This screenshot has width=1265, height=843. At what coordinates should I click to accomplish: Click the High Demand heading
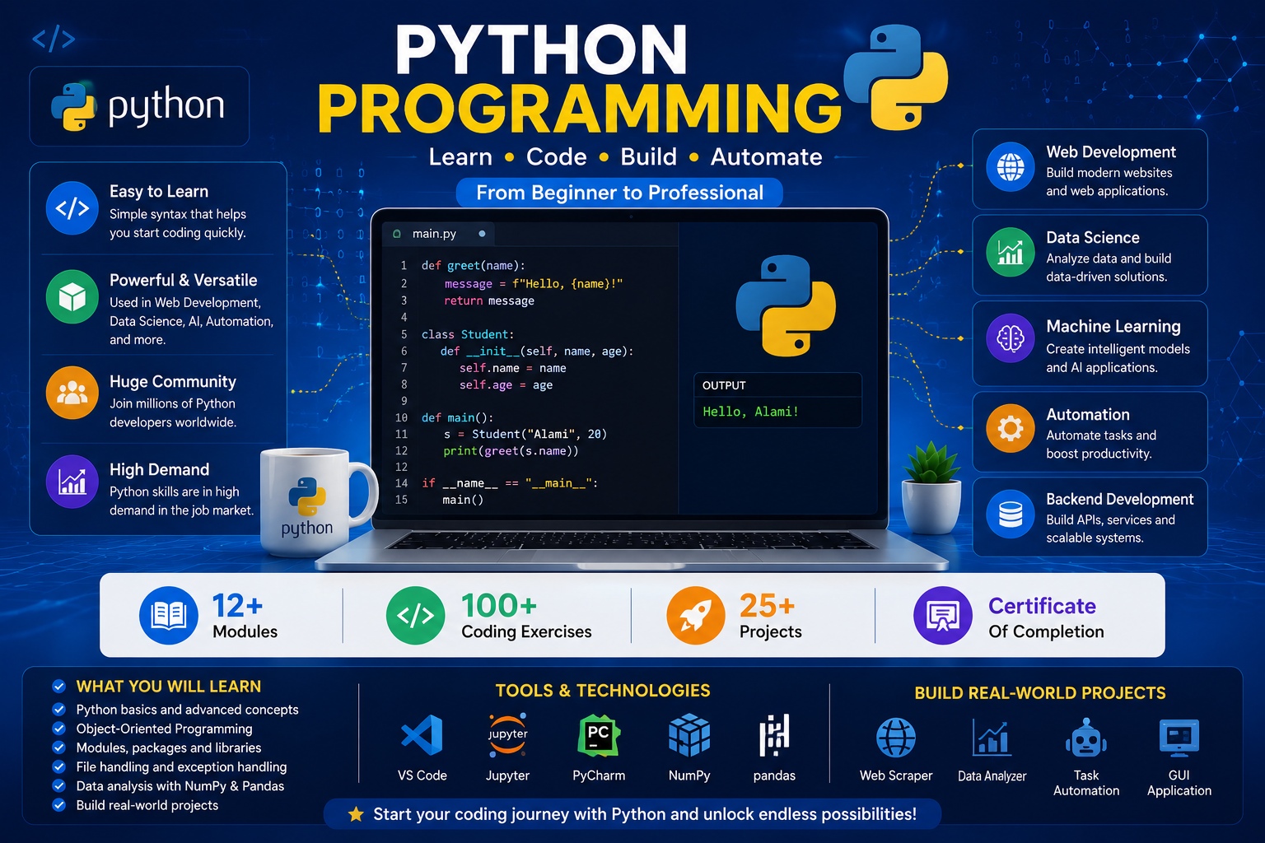(x=160, y=470)
